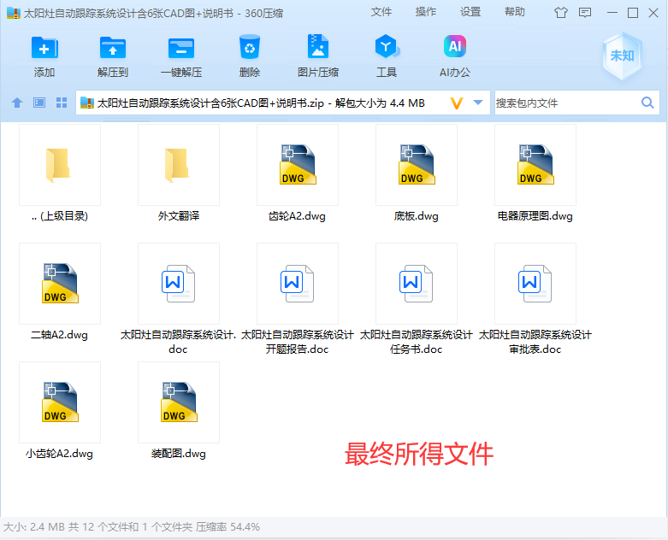Click the skin (shirt) icon in title bar
The height and width of the screenshot is (540, 668).
coord(561,13)
